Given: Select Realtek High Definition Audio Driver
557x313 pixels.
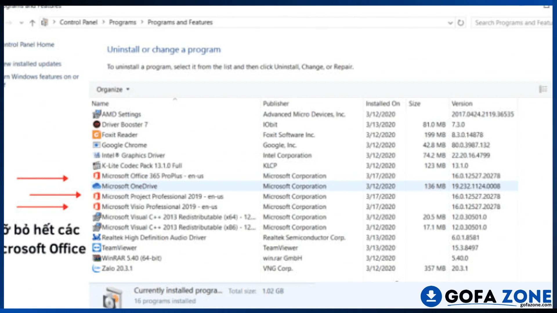Looking at the screenshot, I should tap(154, 238).
